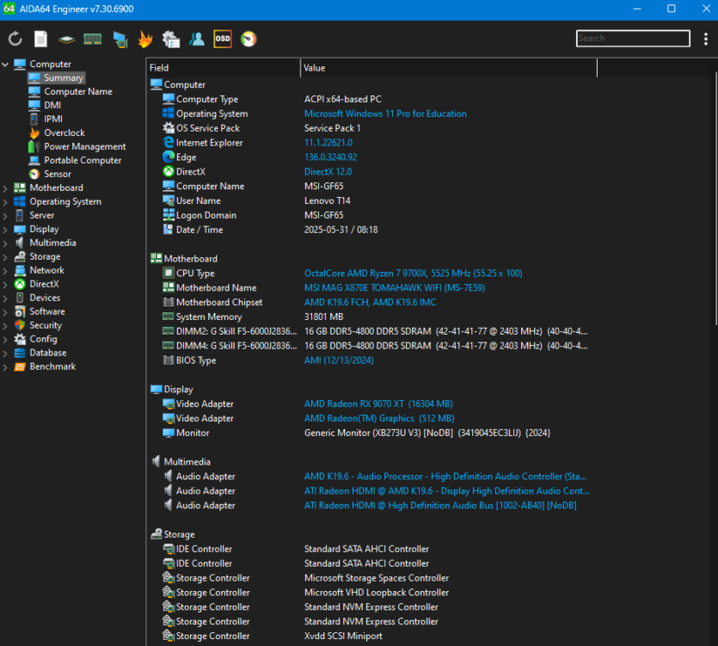Screen dimensions: 718x646
Task: Select the Date / Time row
Action: [x=371, y=230]
